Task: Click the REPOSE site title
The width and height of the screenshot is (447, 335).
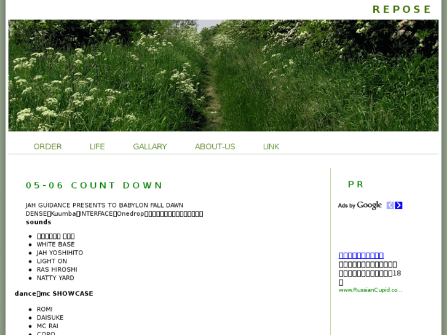Action: (402, 9)
